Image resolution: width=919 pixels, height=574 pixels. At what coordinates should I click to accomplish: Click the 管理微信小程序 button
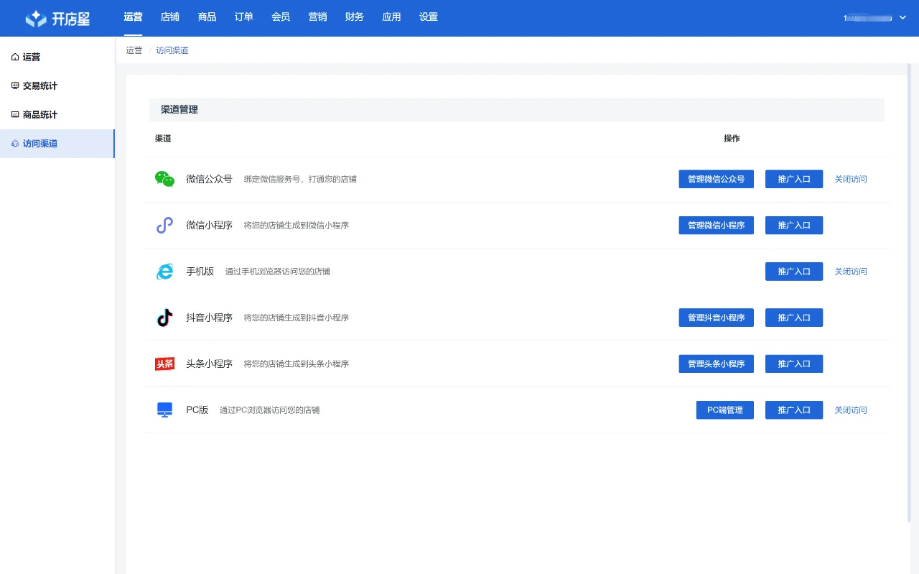pyautogui.click(x=717, y=226)
